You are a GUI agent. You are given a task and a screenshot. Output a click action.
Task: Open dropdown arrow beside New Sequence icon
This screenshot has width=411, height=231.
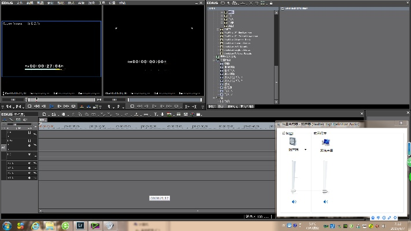click(x=48, y=115)
